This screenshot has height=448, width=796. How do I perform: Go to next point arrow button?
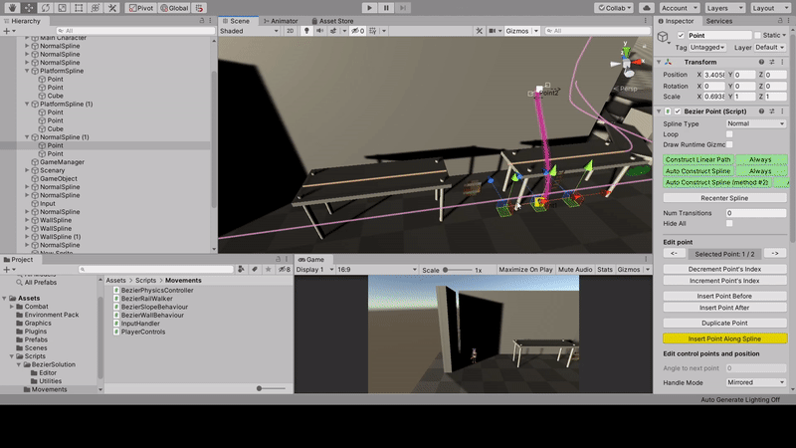click(775, 253)
